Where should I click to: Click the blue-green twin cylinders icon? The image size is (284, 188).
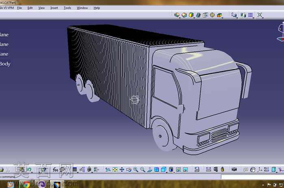243,15
